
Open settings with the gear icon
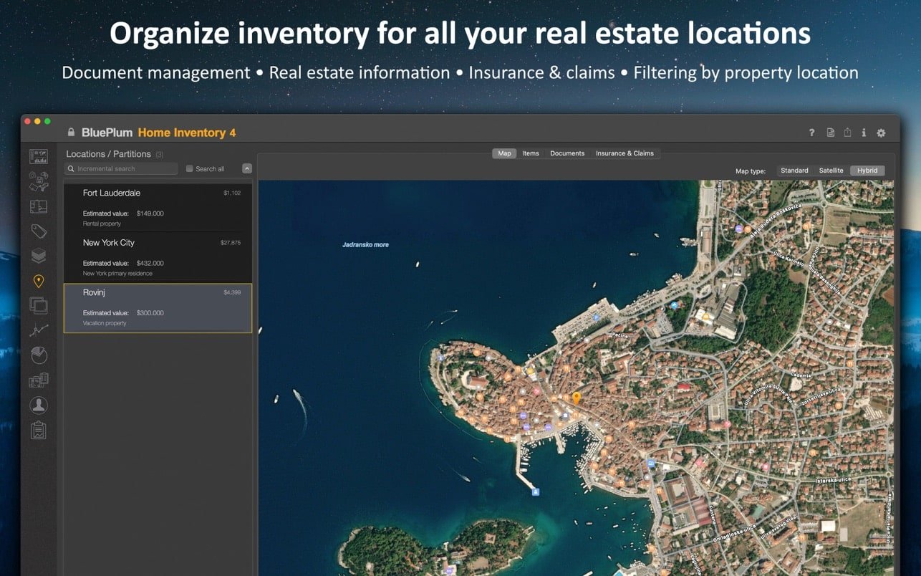click(881, 133)
